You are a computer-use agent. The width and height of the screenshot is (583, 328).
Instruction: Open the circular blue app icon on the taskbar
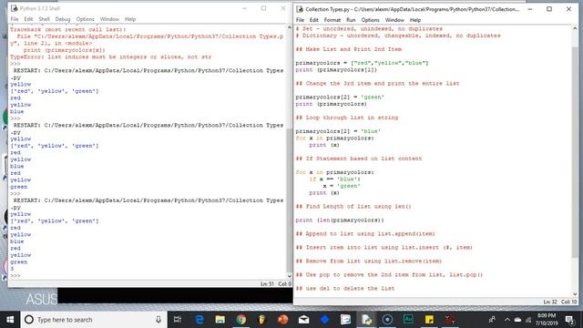point(387,320)
